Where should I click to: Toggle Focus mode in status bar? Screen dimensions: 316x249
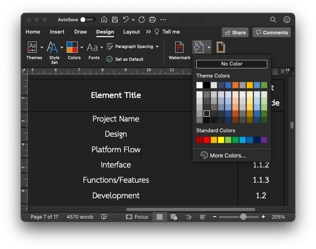tap(137, 217)
